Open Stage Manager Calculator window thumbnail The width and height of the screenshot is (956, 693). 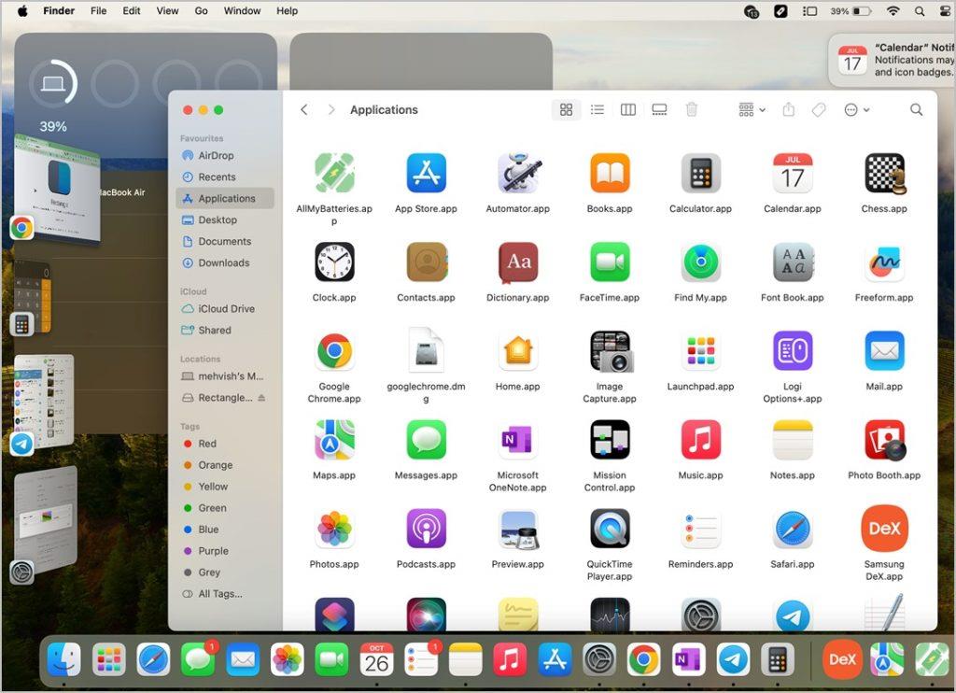(33, 297)
